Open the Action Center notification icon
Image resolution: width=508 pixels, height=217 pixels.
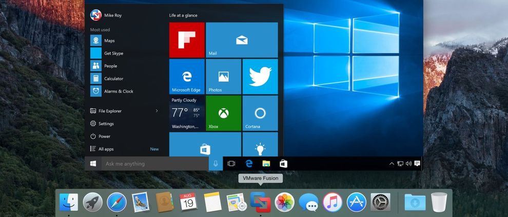click(417, 163)
